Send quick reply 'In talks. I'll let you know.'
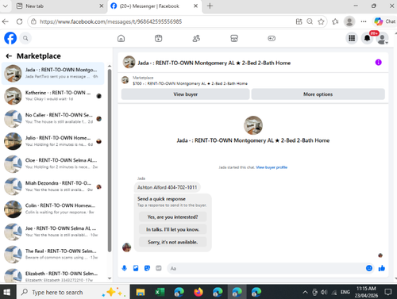The height and width of the screenshot is (299, 397). click(172, 229)
